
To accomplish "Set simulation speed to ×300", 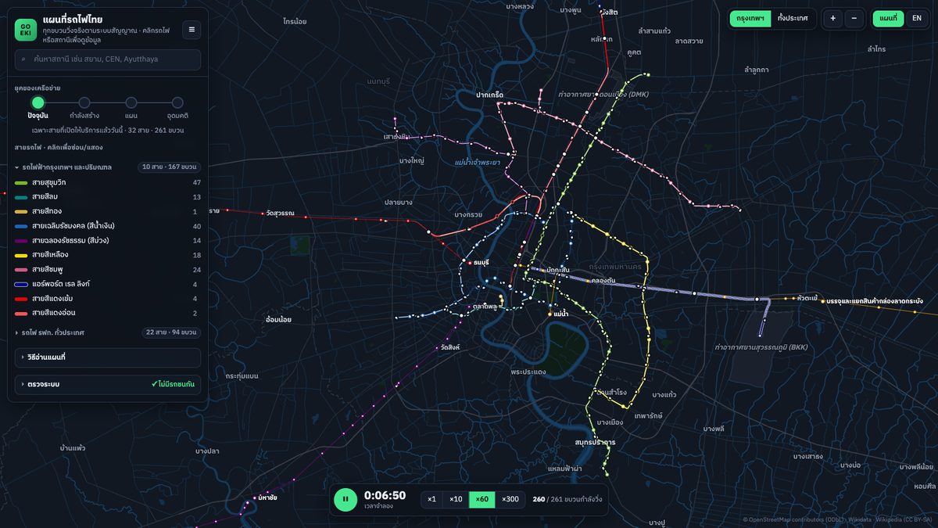I will 510,499.
